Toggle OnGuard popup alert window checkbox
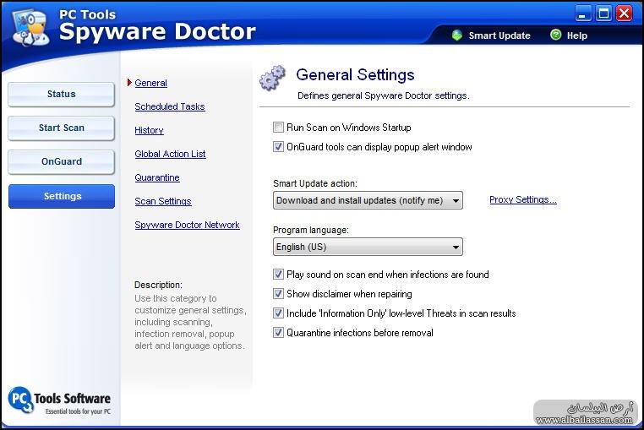 click(278, 147)
